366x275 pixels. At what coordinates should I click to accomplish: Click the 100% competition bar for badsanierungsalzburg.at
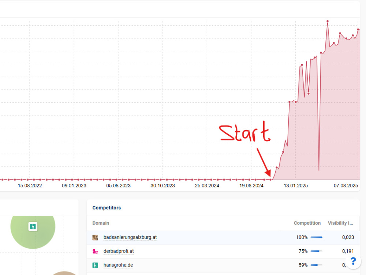(x=317, y=237)
